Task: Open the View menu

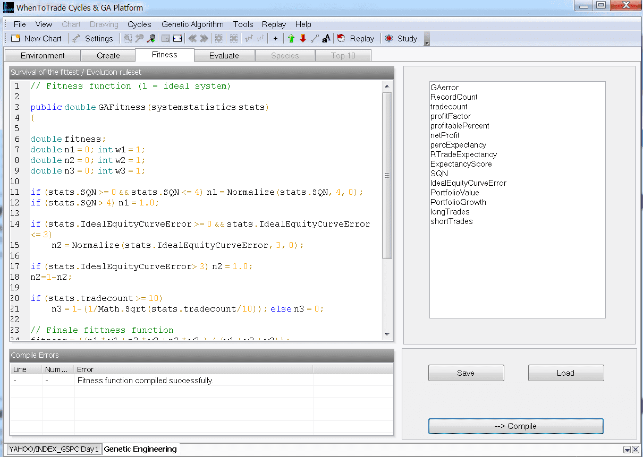Action: click(x=44, y=24)
